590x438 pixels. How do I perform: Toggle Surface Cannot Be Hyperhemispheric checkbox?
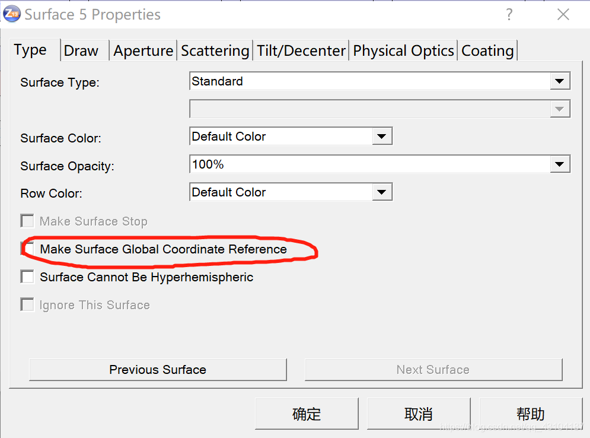click(27, 277)
